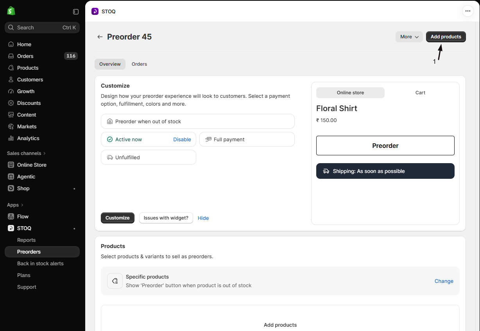Open Back in stock alerts
This screenshot has width=480, height=331.
40,263
